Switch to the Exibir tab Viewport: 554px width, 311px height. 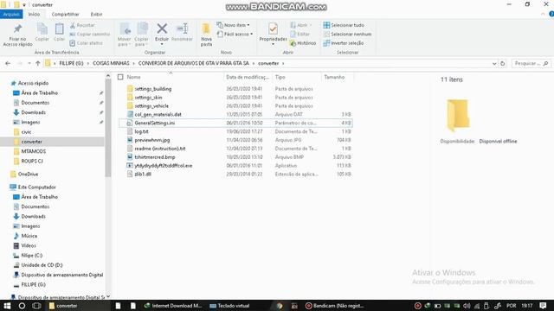[x=96, y=14]
